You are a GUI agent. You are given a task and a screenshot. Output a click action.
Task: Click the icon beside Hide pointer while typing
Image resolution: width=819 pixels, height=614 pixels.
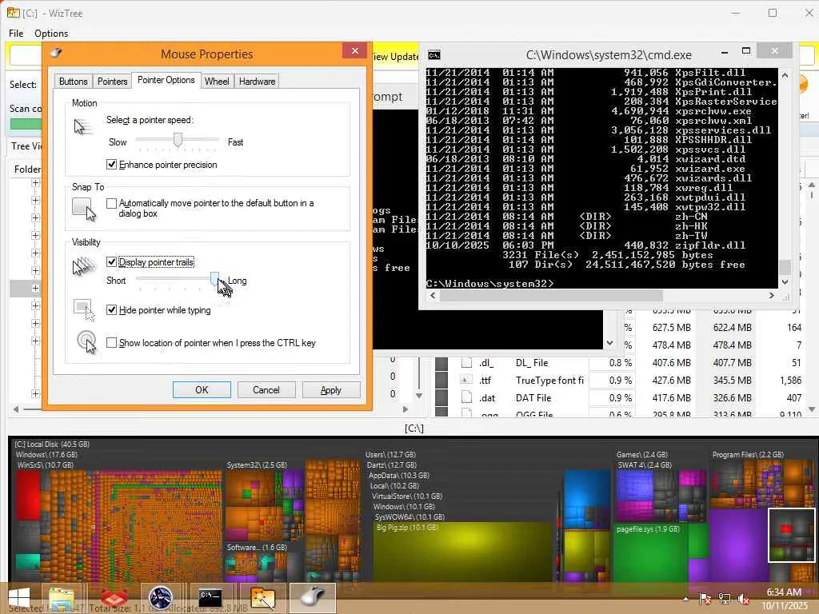[x=84, y=309]
